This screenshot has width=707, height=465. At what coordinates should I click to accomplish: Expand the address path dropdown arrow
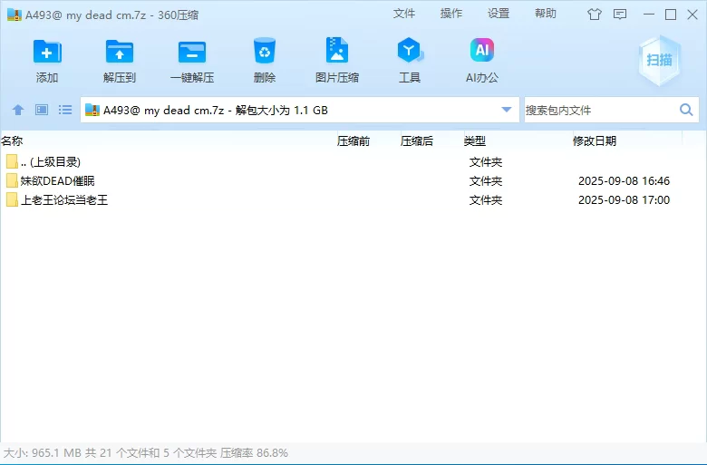click(507, 110)
